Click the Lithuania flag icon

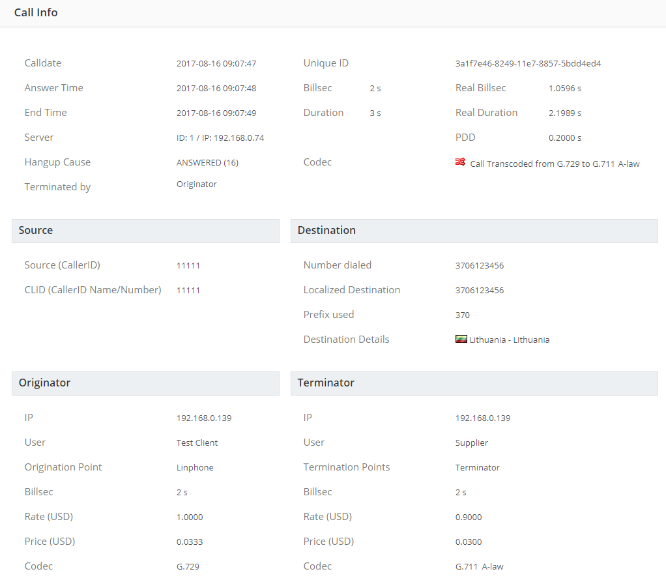click(461, 339)
